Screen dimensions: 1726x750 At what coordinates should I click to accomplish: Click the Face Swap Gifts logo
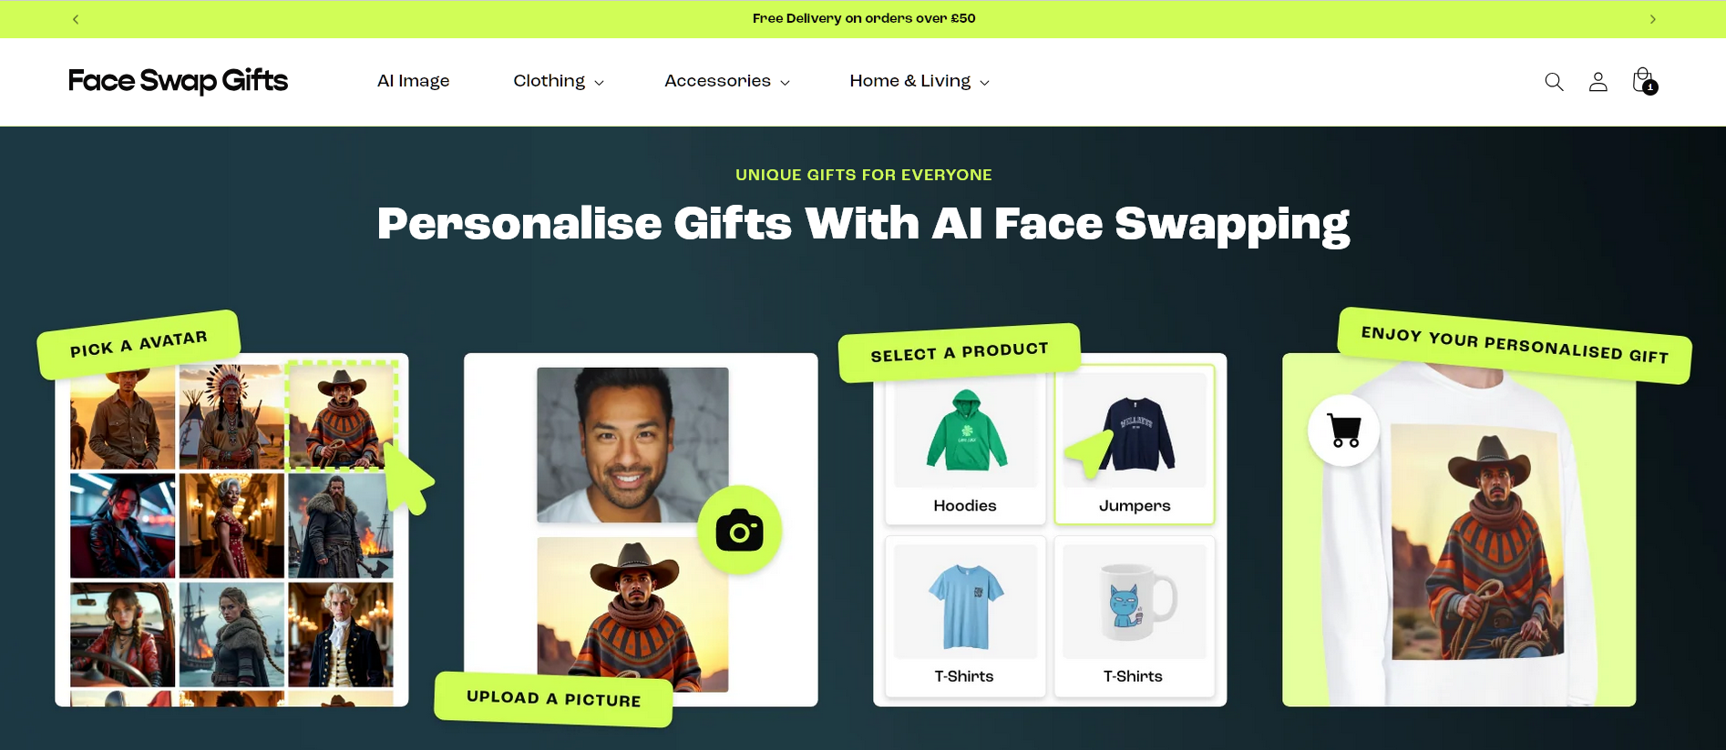178,81
